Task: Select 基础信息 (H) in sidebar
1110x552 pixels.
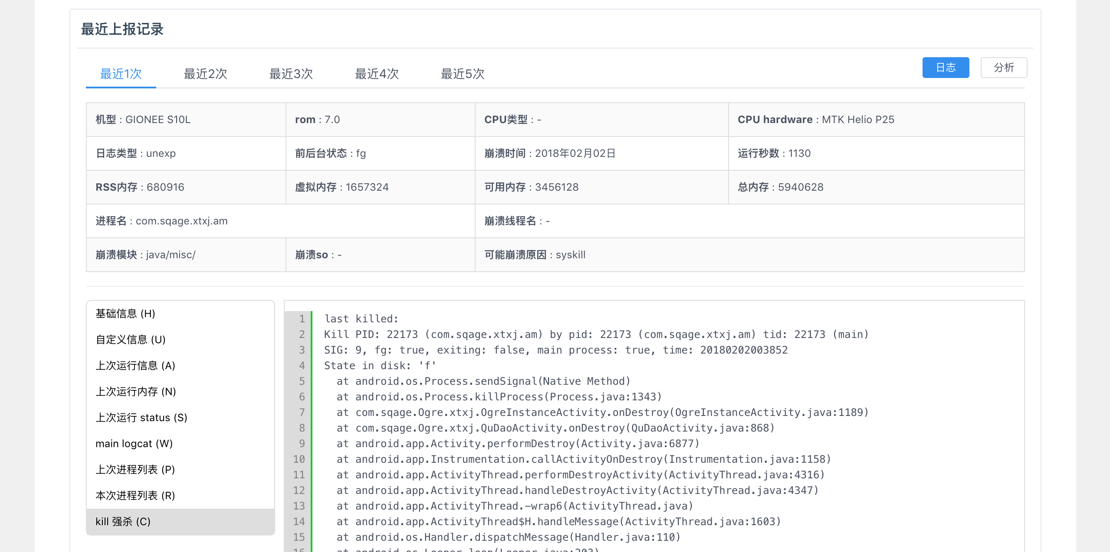Action: point(181,314)
